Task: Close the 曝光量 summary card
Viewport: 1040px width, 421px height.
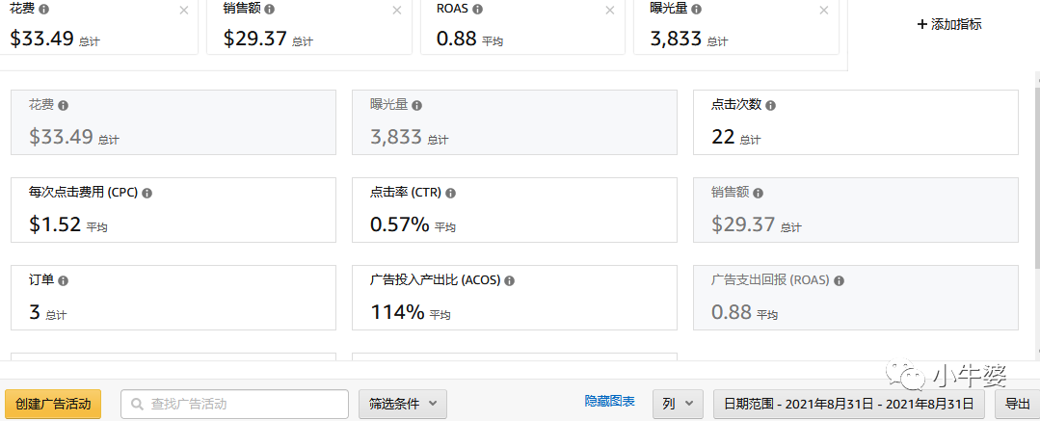Action: pos(823,11)
